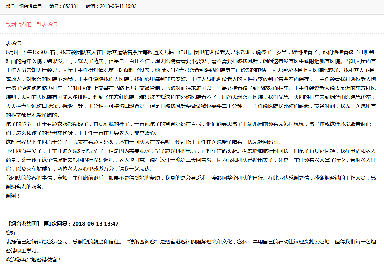Click the paragraph starting 6月6日下午15:30左右

coord(191,84)
